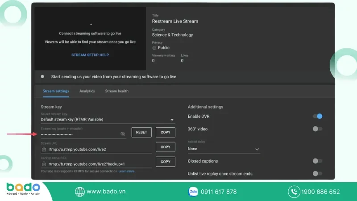Viewport: 357px width, 201px height.
Task: Disable the Enable DVR toggle
Action: [318, 116]
